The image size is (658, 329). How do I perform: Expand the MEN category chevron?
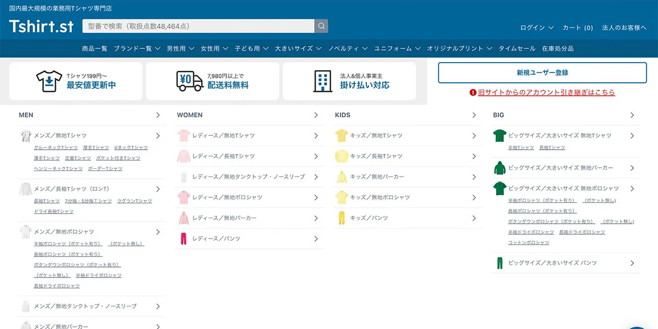(x=158, y=115)
